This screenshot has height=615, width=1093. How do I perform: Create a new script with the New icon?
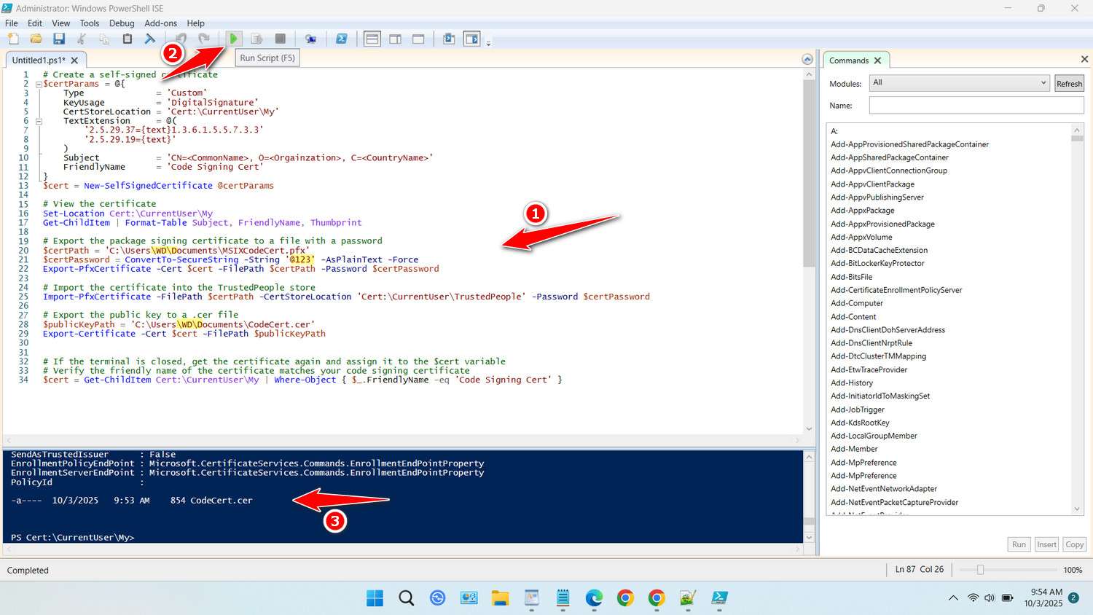tap(13, 39)
